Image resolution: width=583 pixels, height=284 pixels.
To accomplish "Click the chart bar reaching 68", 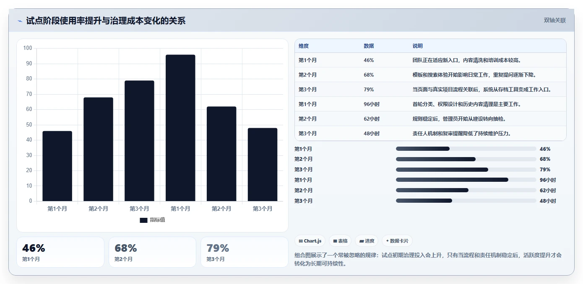I will (x=98, y=150).
